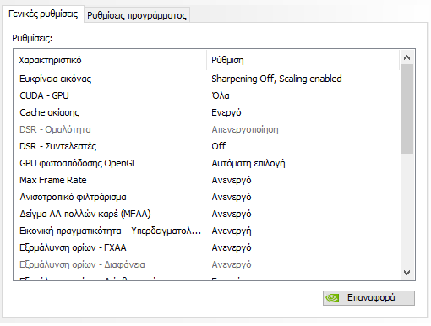
Task: Click the scrollbar up arrow
Action: pos(406,57)
